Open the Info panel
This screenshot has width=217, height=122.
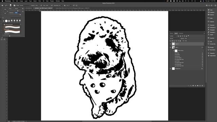click(210, 41)
